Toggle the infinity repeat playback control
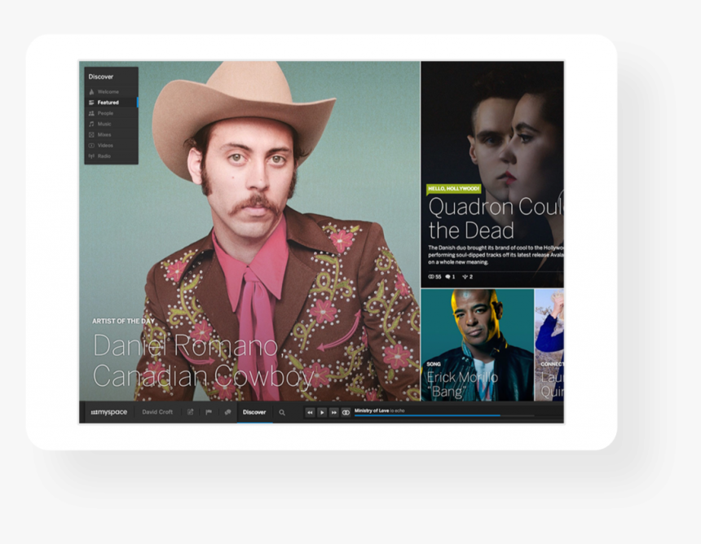The width and height of the screenshot is (701, 544). pos(346,413)
